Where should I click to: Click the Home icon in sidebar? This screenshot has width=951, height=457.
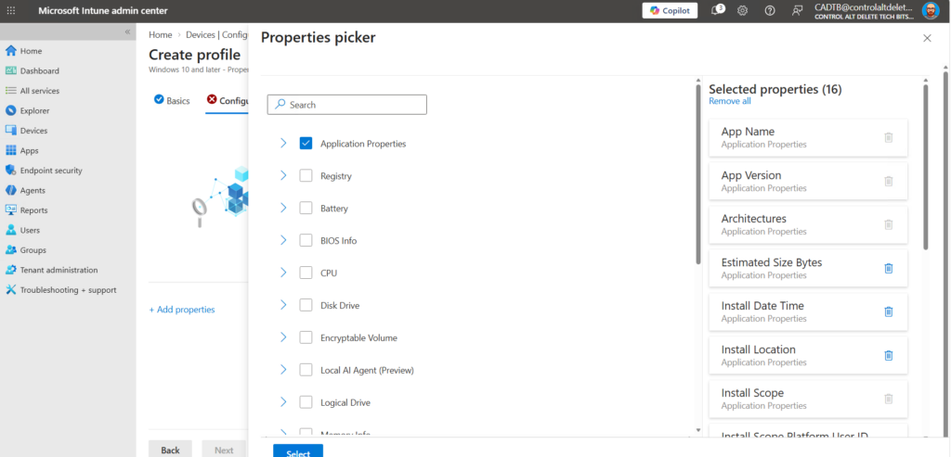[x=10, y=51]
